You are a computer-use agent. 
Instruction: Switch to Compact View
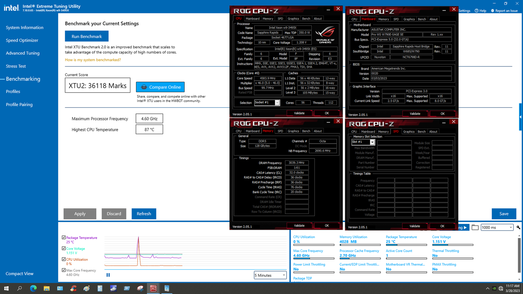point(19,274)
